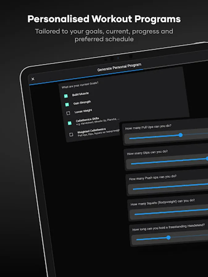Uncheck the Calisthenics Skills goal

(x=70, y=123)
